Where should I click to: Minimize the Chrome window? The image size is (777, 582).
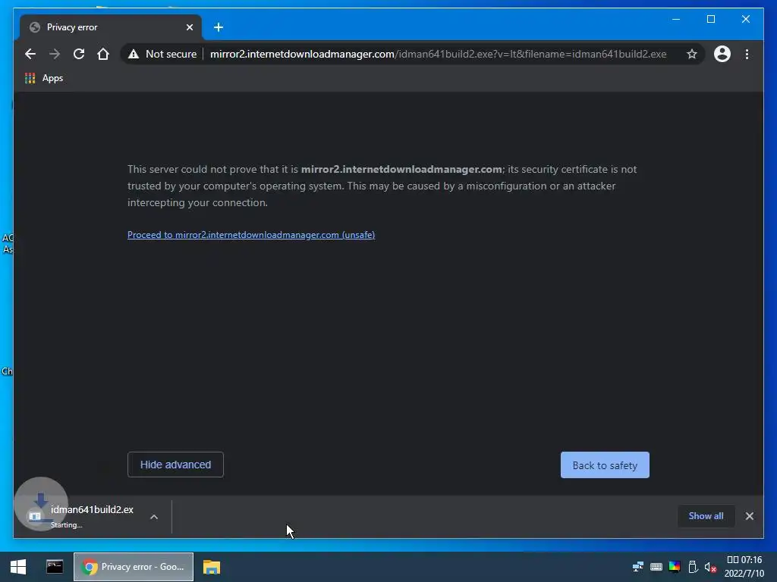pos(676,19)
